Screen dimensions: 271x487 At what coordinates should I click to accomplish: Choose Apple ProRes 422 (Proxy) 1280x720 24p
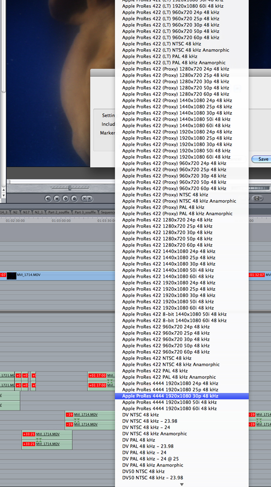[182, 69]
